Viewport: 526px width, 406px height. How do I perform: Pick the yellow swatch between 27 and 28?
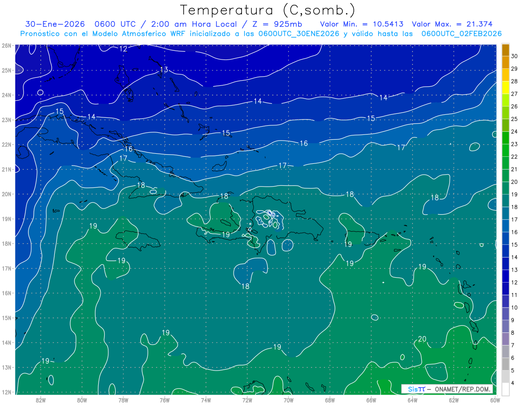(x=505, y=88)
